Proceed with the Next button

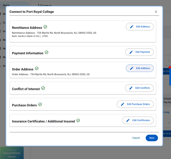click(x=152, y=138)
